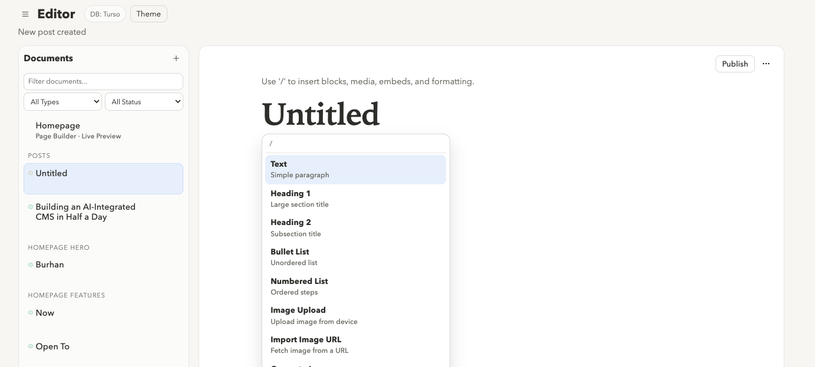Select Text block from slash menu

pyautogui.click(x=355, y=169)
